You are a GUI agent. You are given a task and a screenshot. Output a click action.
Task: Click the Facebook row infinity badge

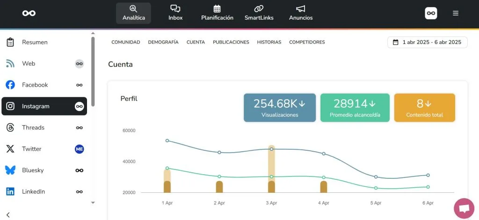pos(80,85)
